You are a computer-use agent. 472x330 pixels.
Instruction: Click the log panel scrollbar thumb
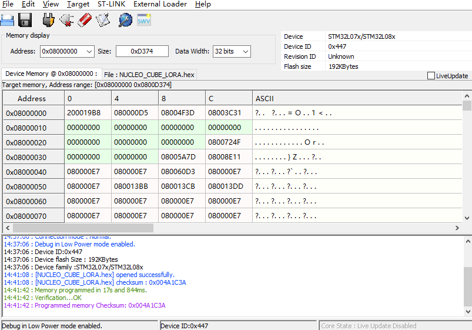coord(468,286)
